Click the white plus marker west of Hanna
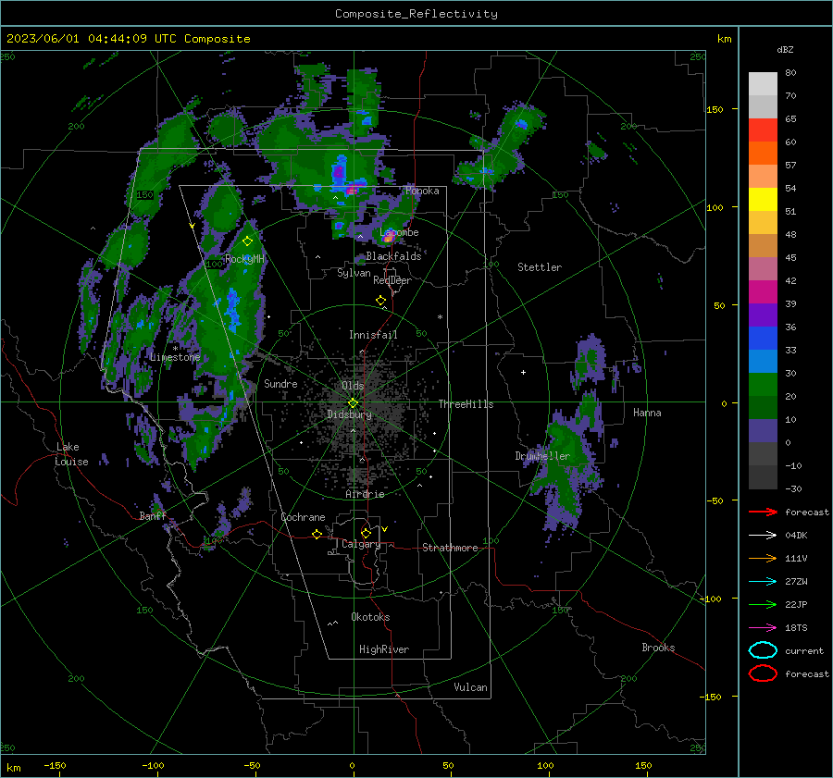The image size is (833, 778). (523, 372)
